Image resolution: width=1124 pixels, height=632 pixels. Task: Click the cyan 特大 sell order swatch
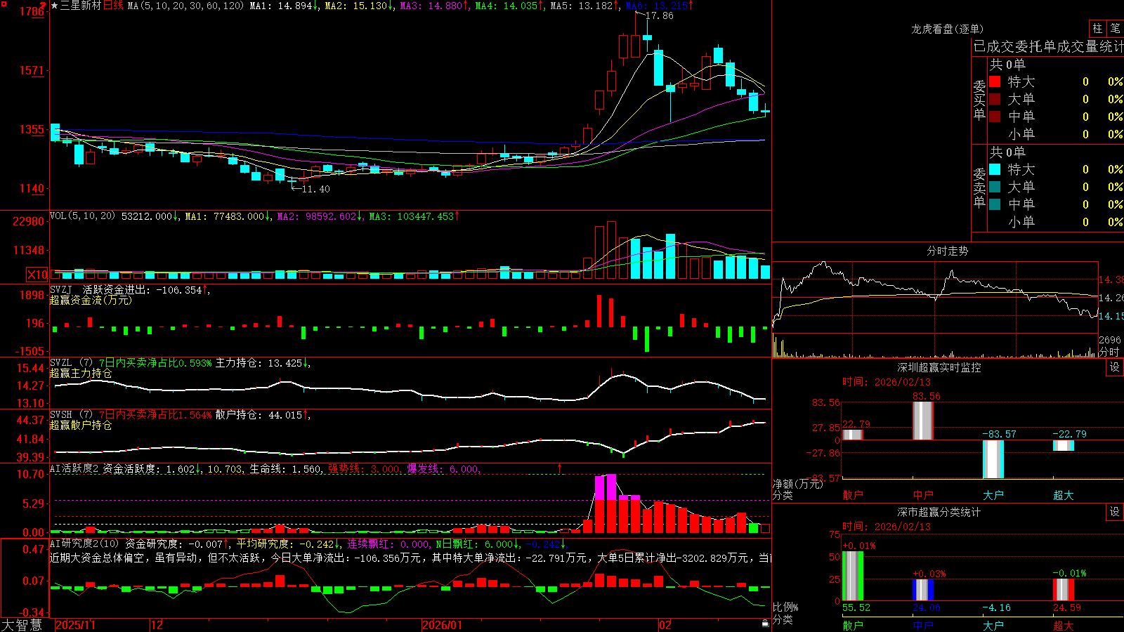[x=995, y=169]
